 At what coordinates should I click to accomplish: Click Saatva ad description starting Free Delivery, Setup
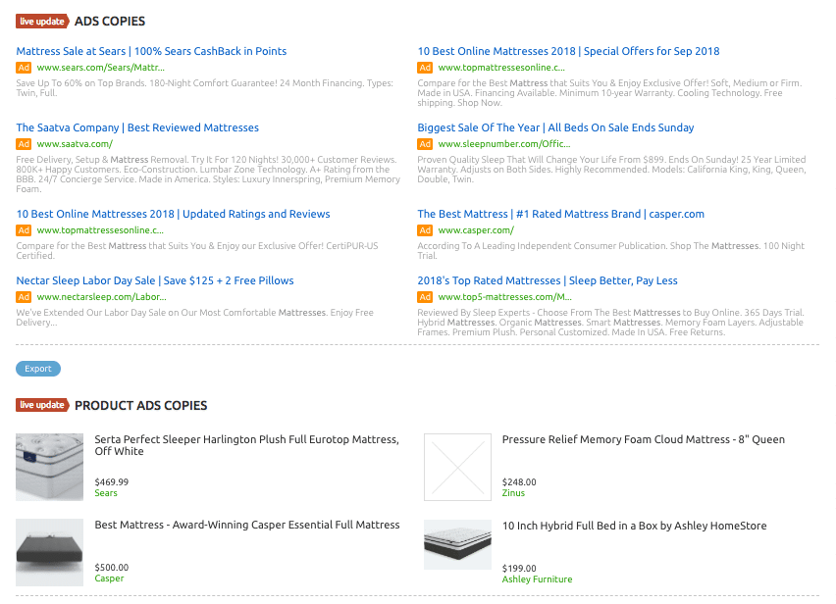coord(208,175)
